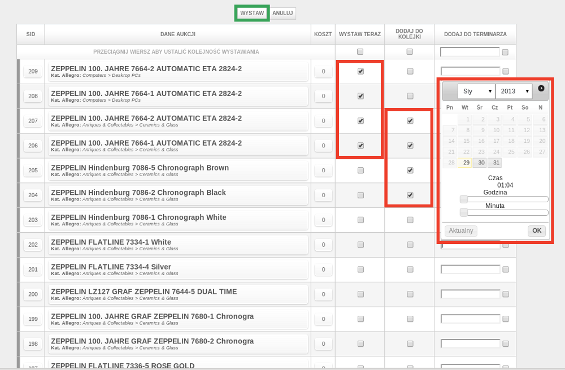
Task: Toggle terminarz checkbox for row 200
Action: click(x=506, y=294)
